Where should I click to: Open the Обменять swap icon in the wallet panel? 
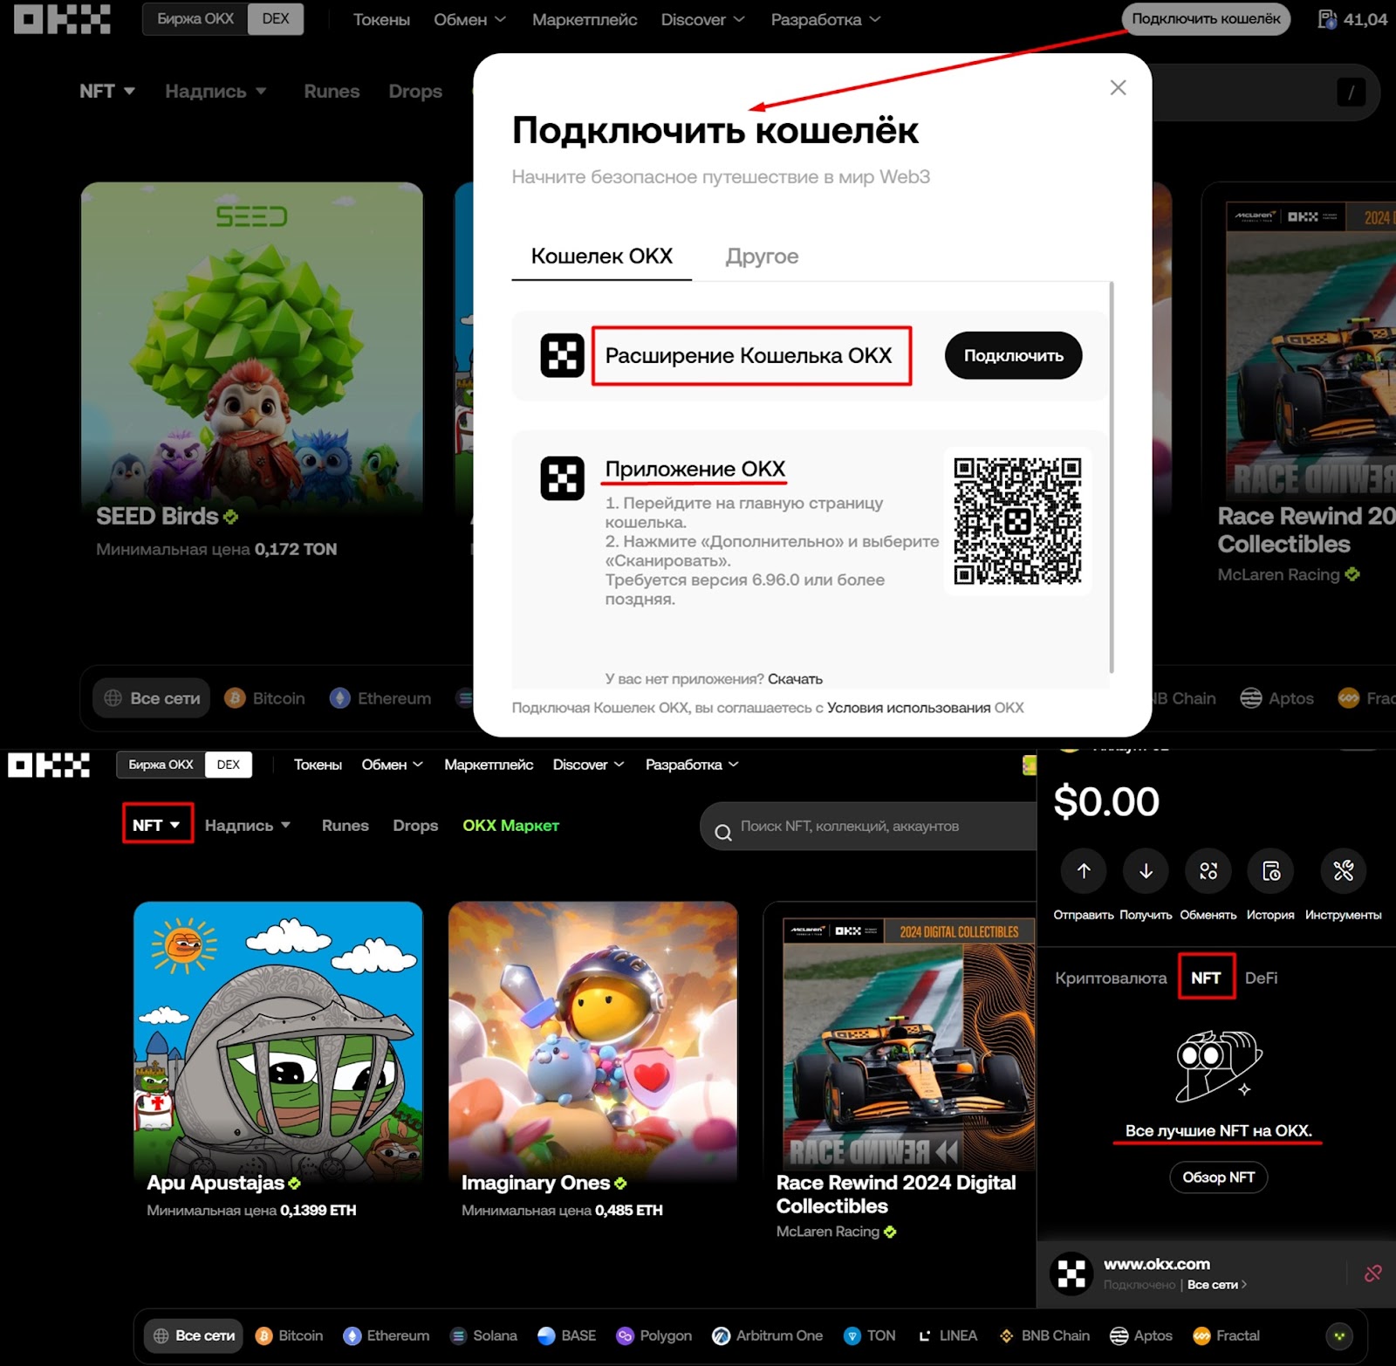[1208, 870]
